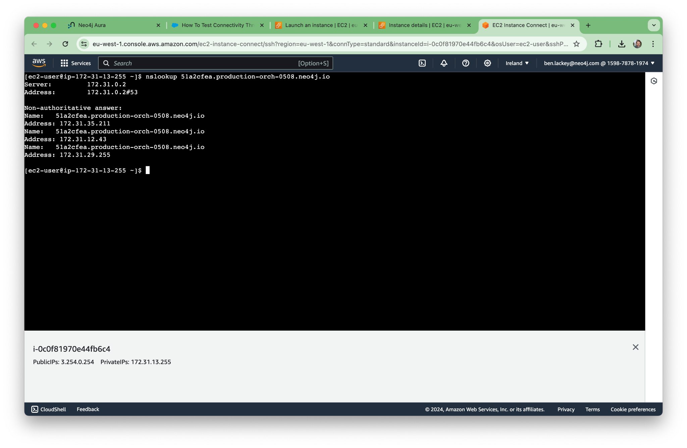Select the EC2 Instance Connect tab
687x448 pixels.
(x=529, y=25)
